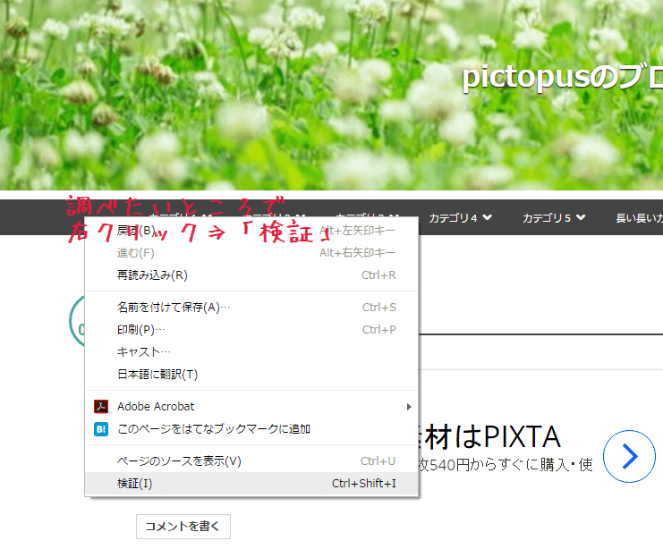663x549 pixels.
Task: Click the Ctrl+Shift+I shortcut label
Action: click(x=364, y=483)
